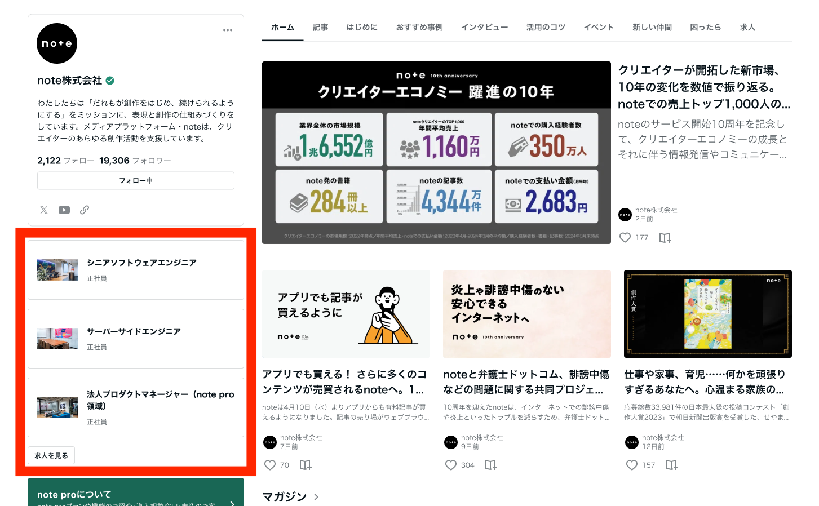Click note株式会社 author name above 9日前
This screenshot has height=506, width=819.
click(x=482, y=438)
